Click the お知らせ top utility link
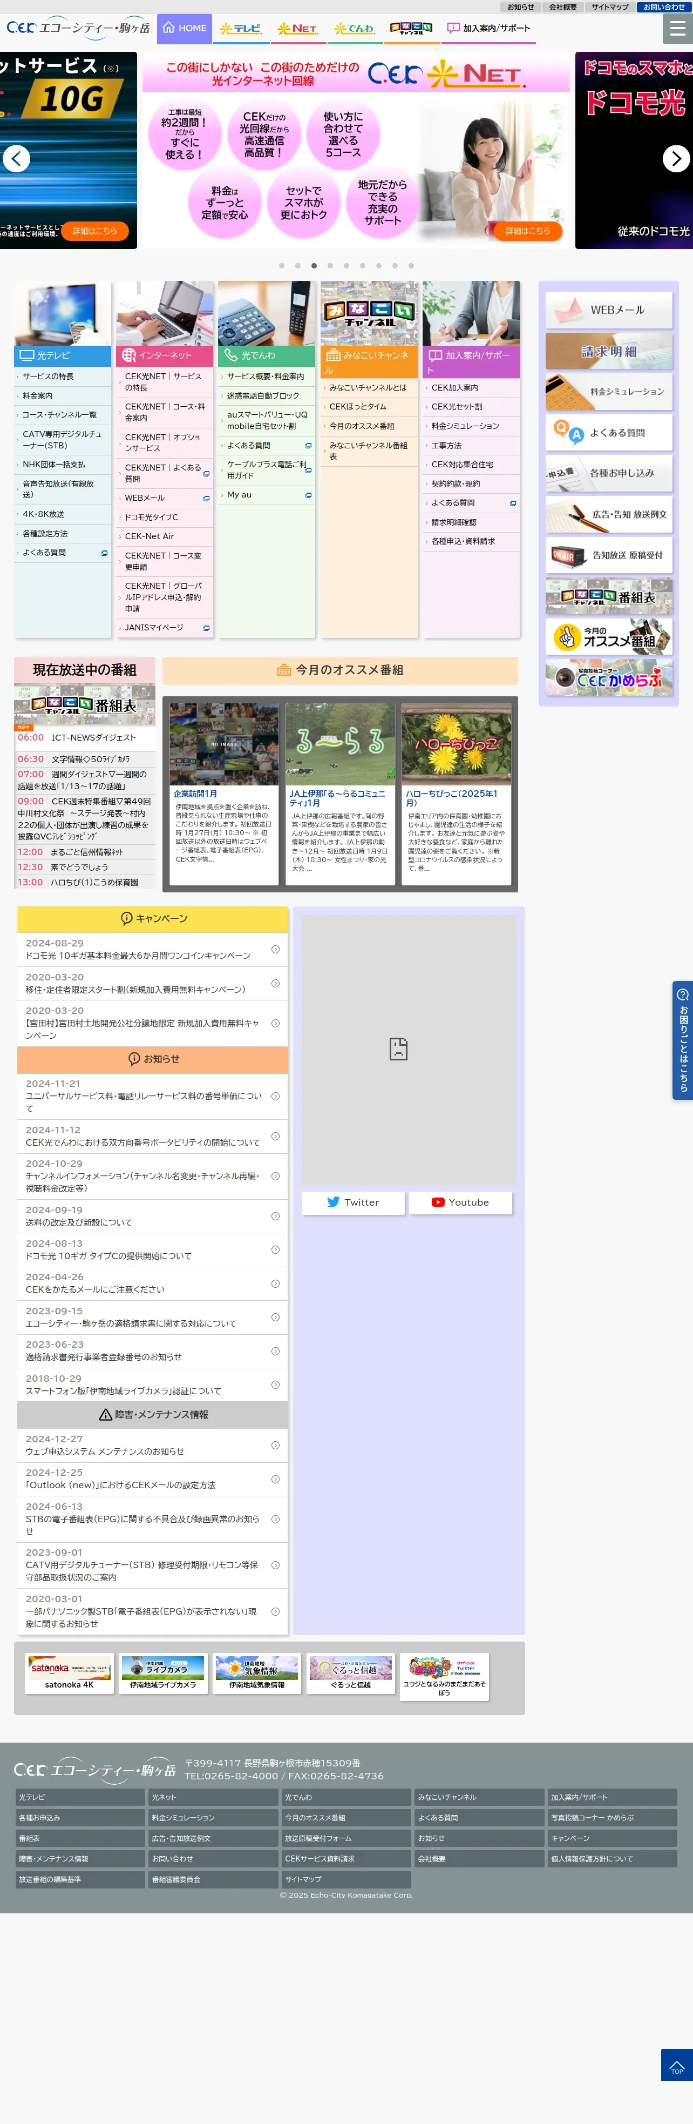The width and height of the screenshot is (693, 2124). coord(520,6)
